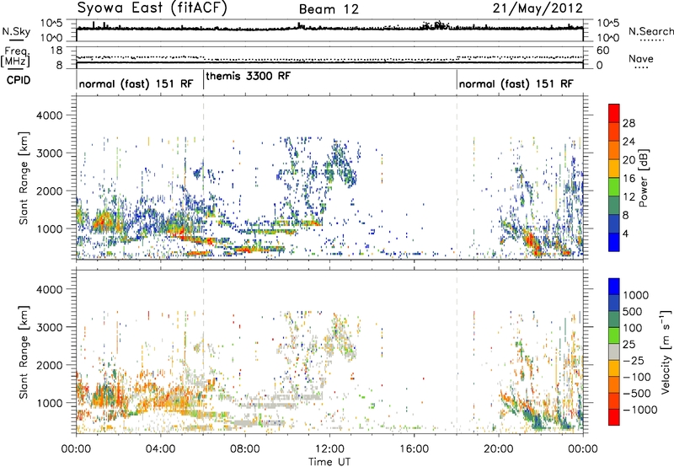Click the '500' tick on Velocity colorbar
The image size is (674, 467).
click(633, 311)
